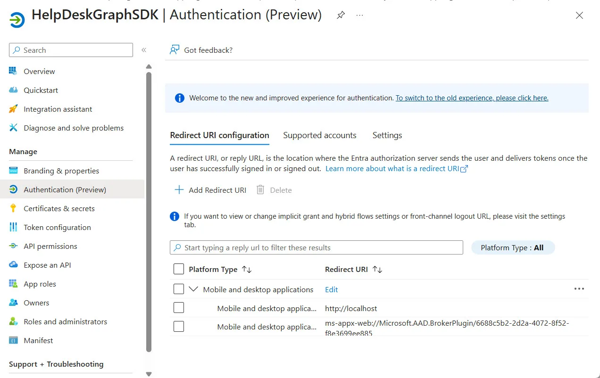Click the Got feedback person icon
Screen dimensions: 600x378
(x=175, y=50)
